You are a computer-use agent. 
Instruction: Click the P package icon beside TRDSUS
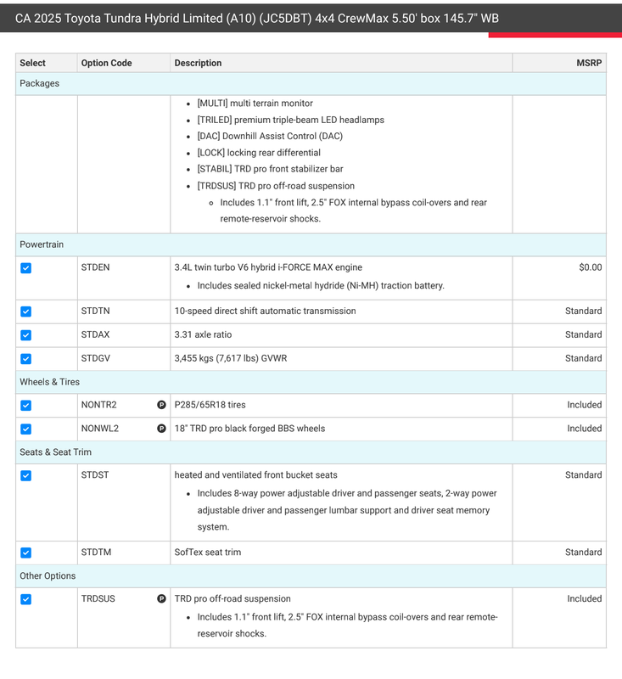click(161, 599)
